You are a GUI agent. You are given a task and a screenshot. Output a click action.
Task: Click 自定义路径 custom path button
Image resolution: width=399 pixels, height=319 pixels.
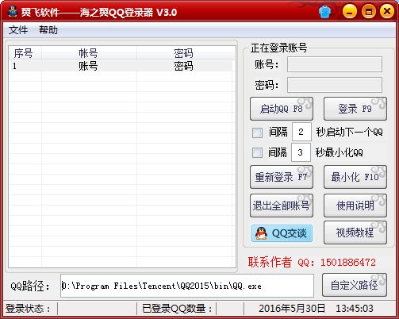point(355,285)
